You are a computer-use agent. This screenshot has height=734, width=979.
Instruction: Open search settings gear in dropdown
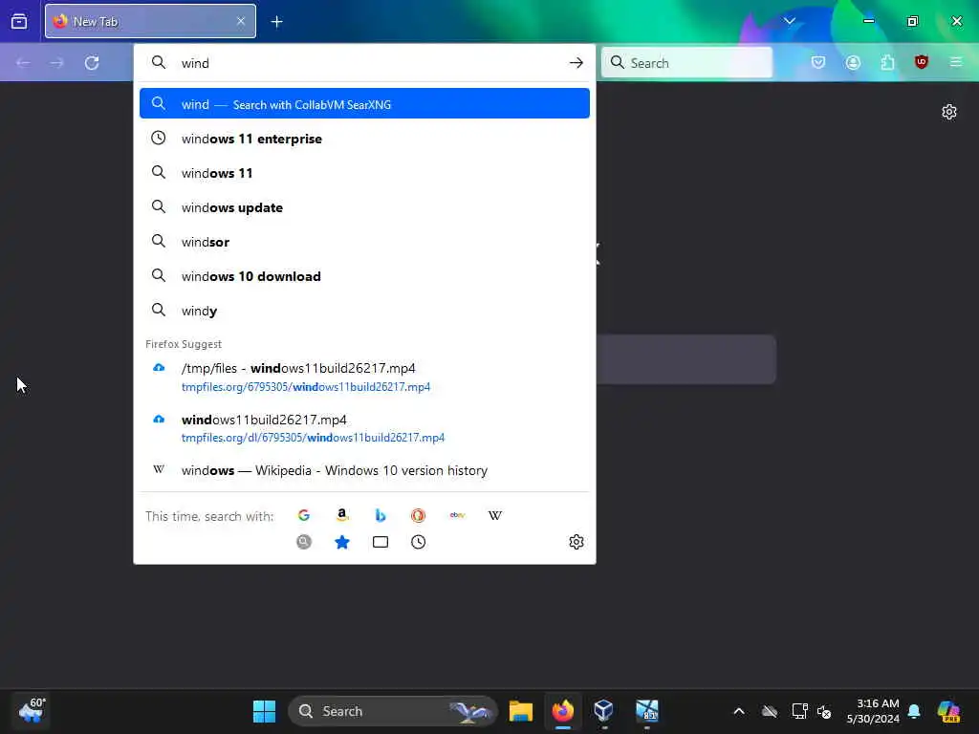coord(577,542)
